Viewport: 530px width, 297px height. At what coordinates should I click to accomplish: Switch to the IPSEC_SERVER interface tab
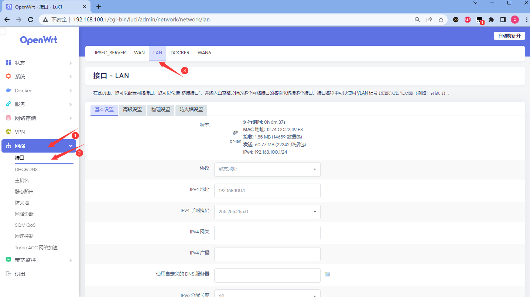[x=110, y=53]
